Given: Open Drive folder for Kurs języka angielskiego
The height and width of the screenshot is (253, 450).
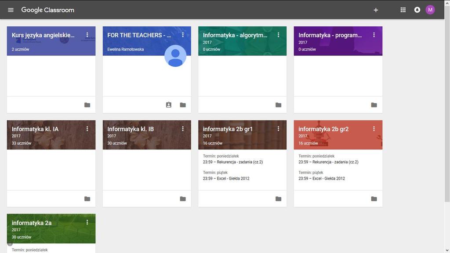Looking at the screenshot, I should pos(87,105).
